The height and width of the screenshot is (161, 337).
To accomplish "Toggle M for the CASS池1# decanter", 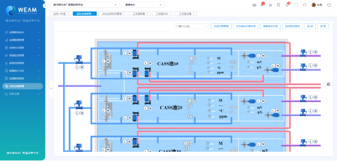I will 108,61.
